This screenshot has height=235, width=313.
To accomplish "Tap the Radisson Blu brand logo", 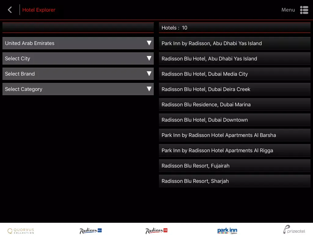I will tap(90, 231).
